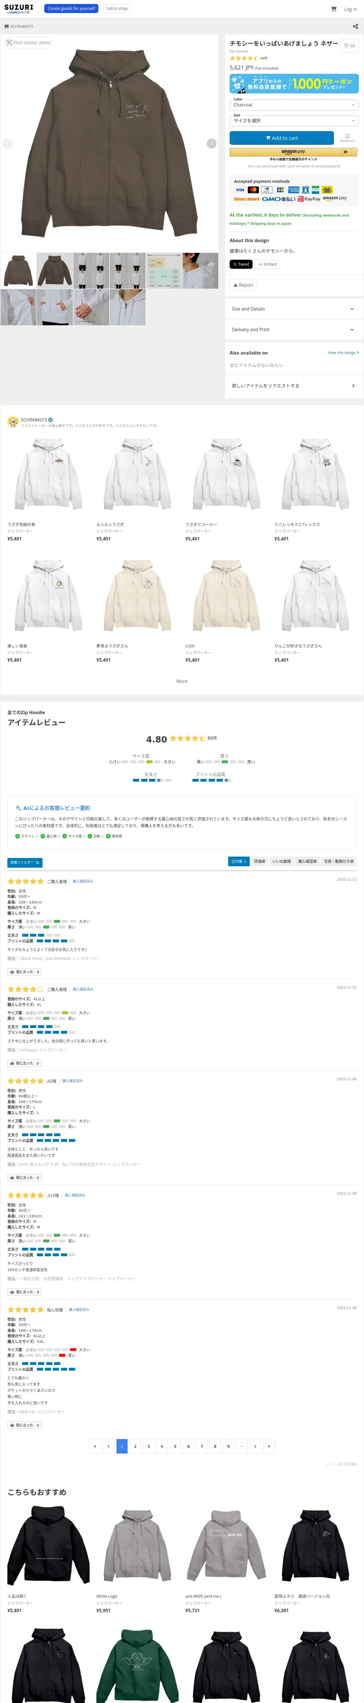
Task: Click the 1,000 yen coupon banner
Action: (x=294, y=83)
